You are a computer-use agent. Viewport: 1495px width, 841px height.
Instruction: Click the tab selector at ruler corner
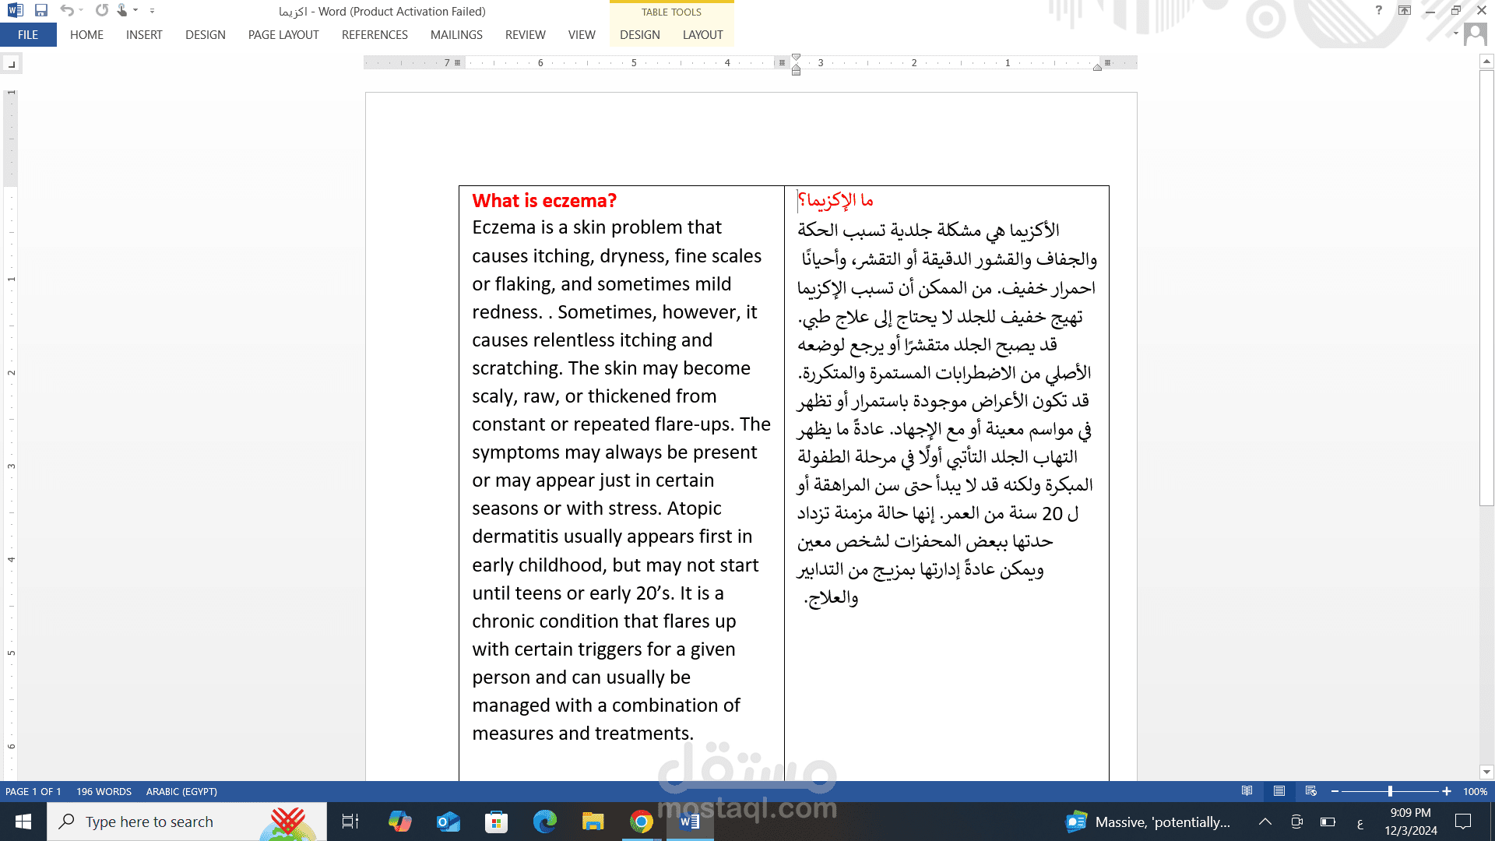click(x=12, y=64)
